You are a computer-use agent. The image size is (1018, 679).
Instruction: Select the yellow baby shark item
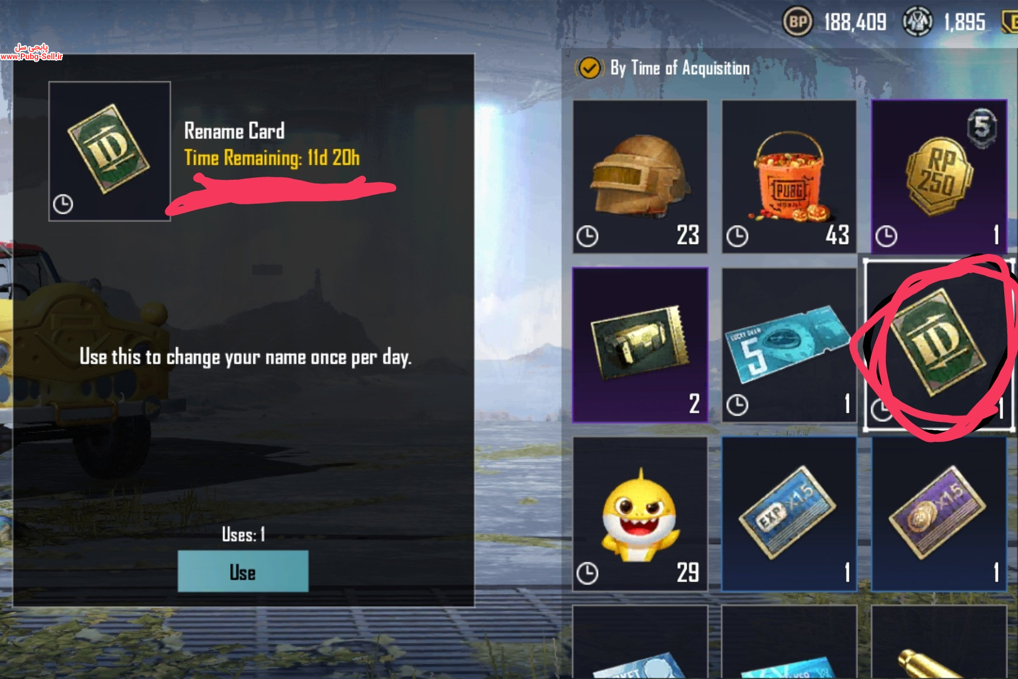(640, 514)
